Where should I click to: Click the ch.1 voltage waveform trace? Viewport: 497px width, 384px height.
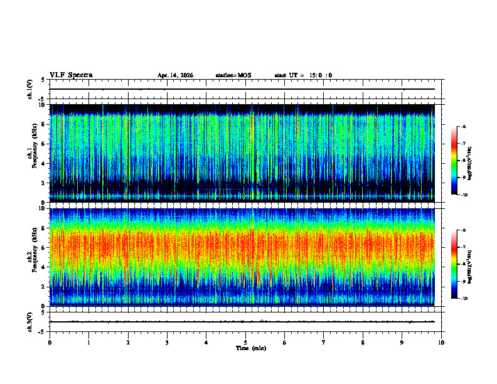[x=242, y=89]
